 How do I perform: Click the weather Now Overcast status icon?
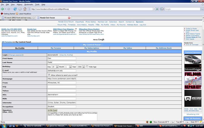pos(172,122)
